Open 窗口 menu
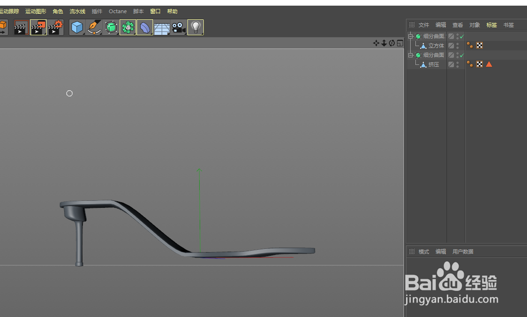Image resolution: width=527 pixels, height=317 pixels. click(x=155, y=11)
